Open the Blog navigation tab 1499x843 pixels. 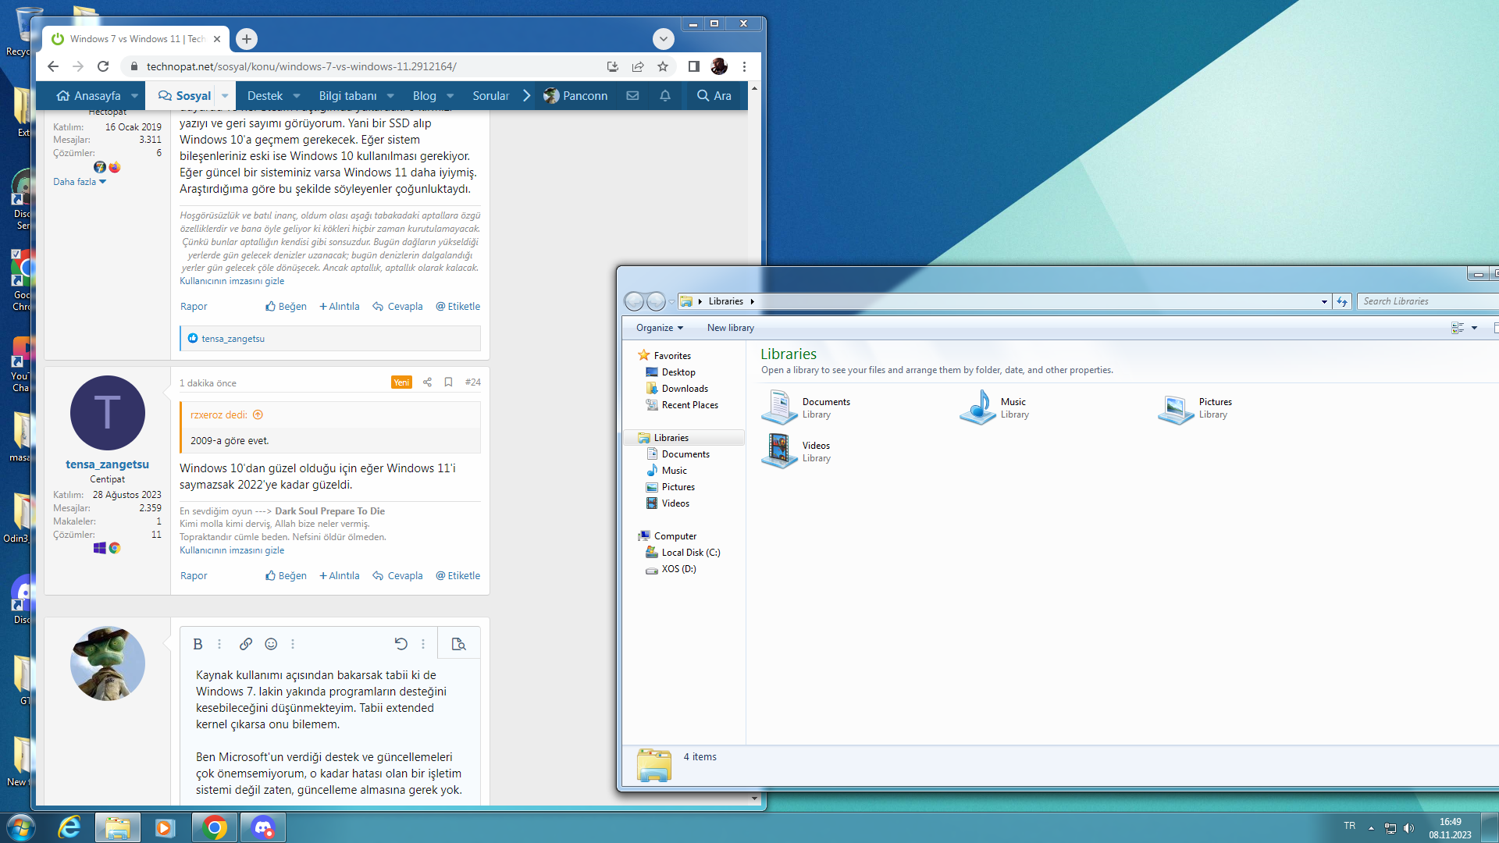424,95
